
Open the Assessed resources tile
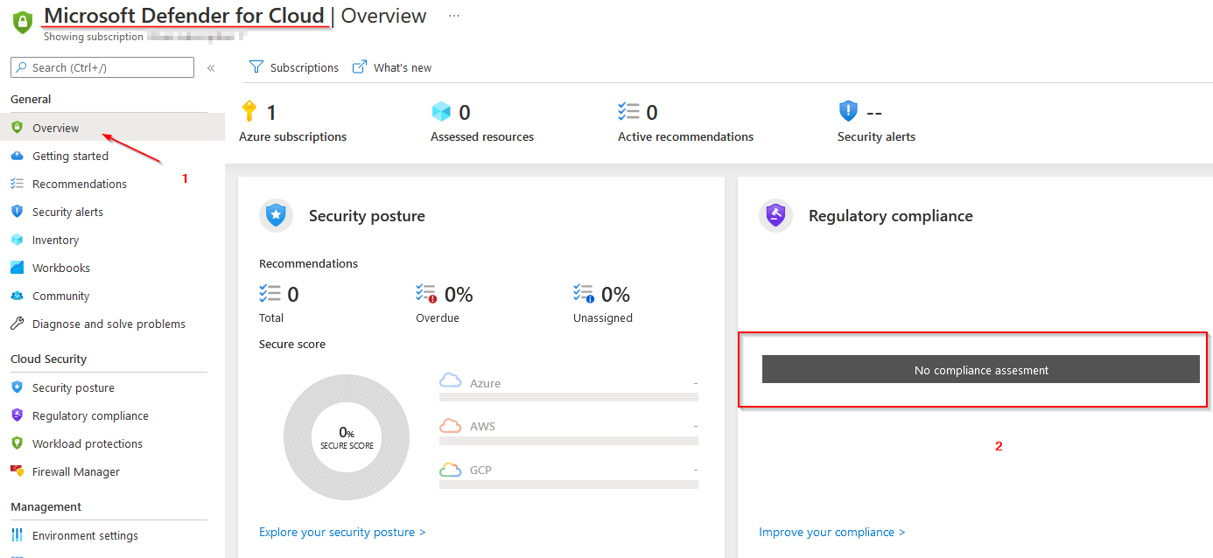point(482,122)
